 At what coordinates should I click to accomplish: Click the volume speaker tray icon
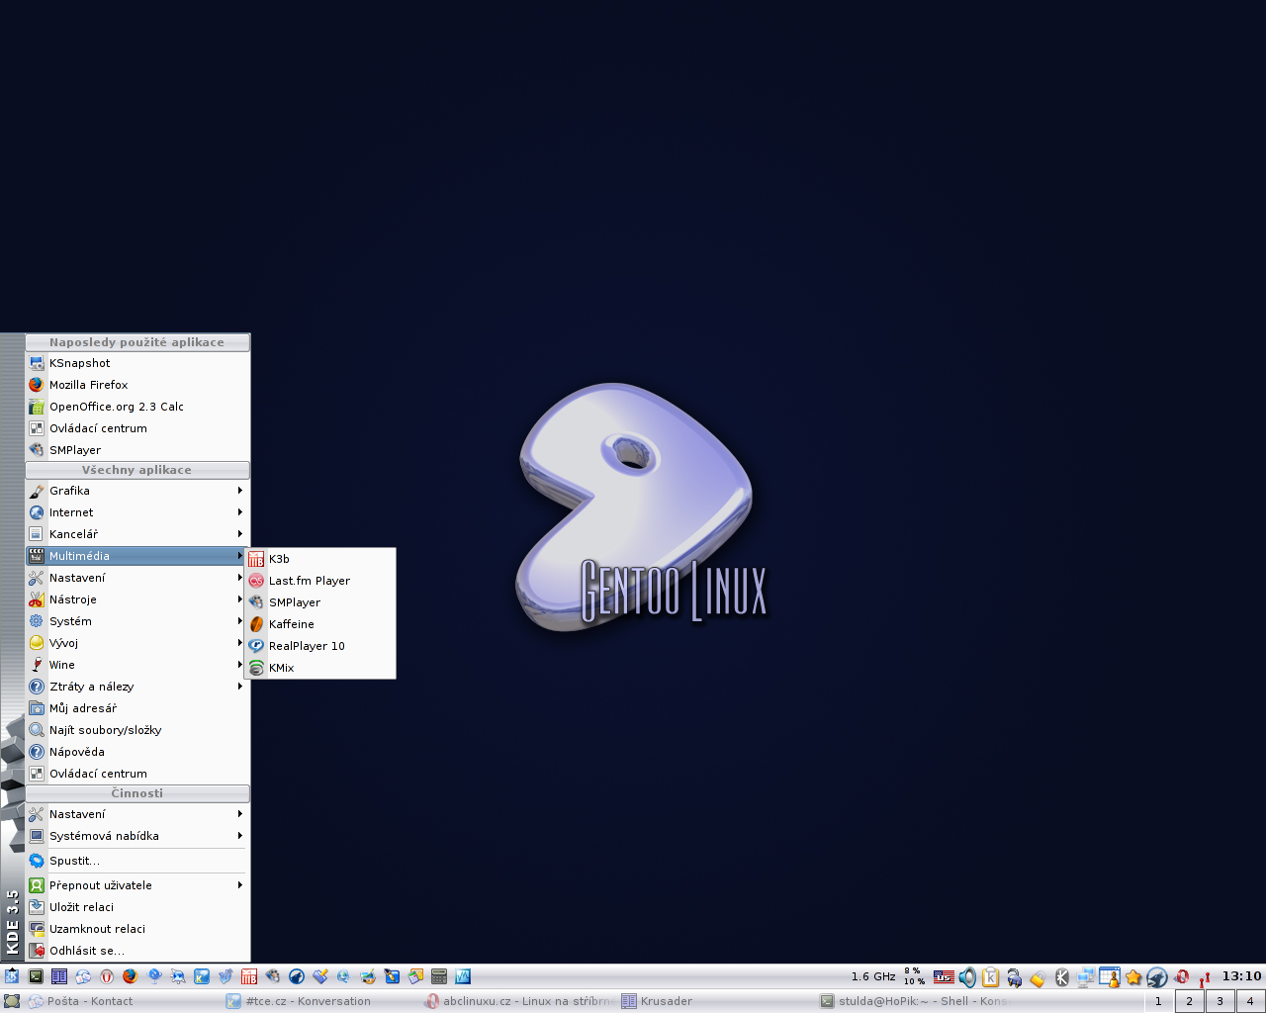967,977
